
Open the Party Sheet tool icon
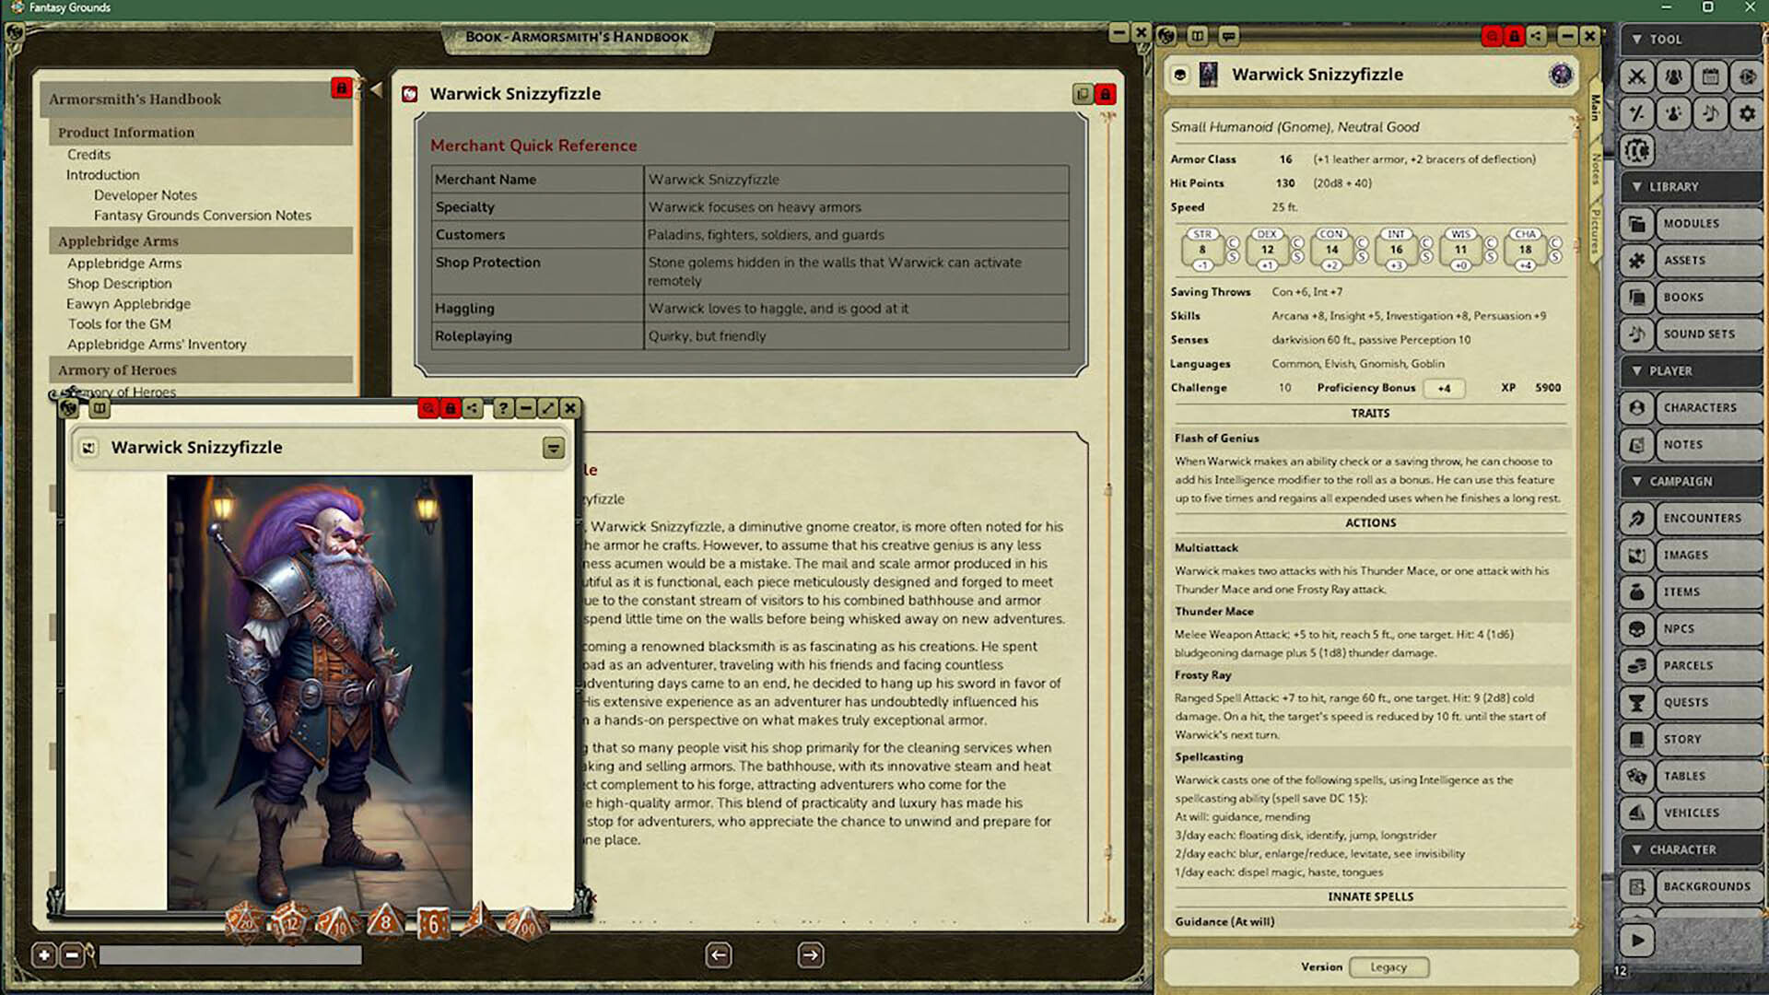coord(1674,77)
